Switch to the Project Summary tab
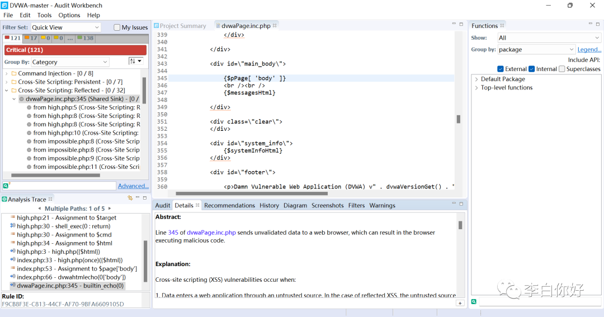 180,26
